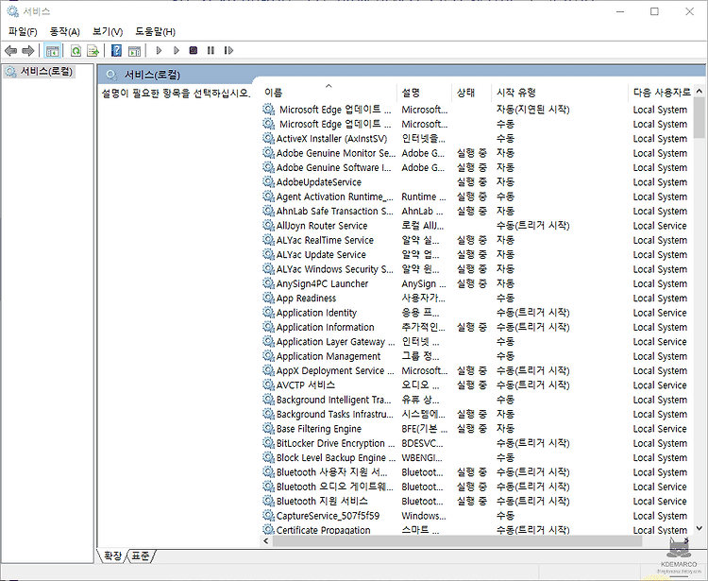Open the 도움말(H) menu
Viewport: 708px width, 581px height.
[156, 31]
